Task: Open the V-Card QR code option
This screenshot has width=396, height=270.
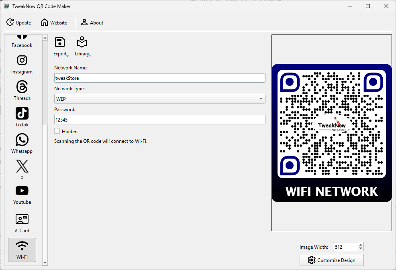Action: coord(22,223)
